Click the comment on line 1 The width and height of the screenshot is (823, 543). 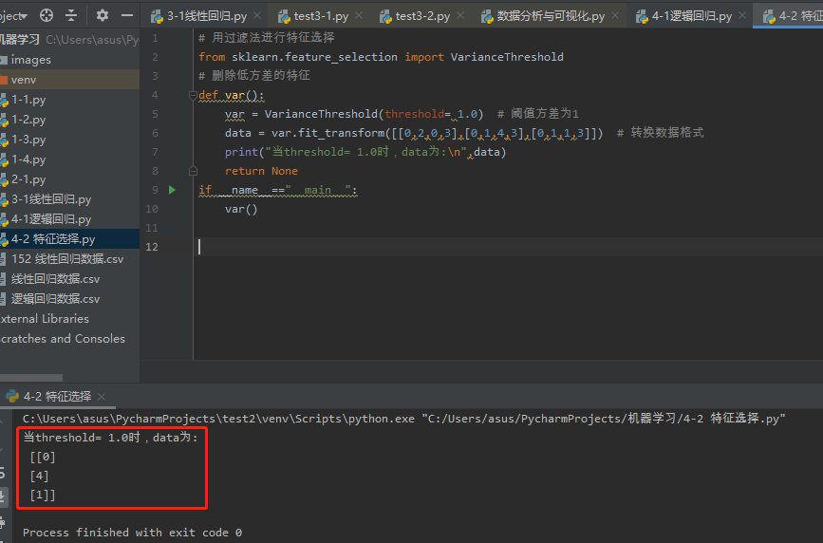click(267, 38)
